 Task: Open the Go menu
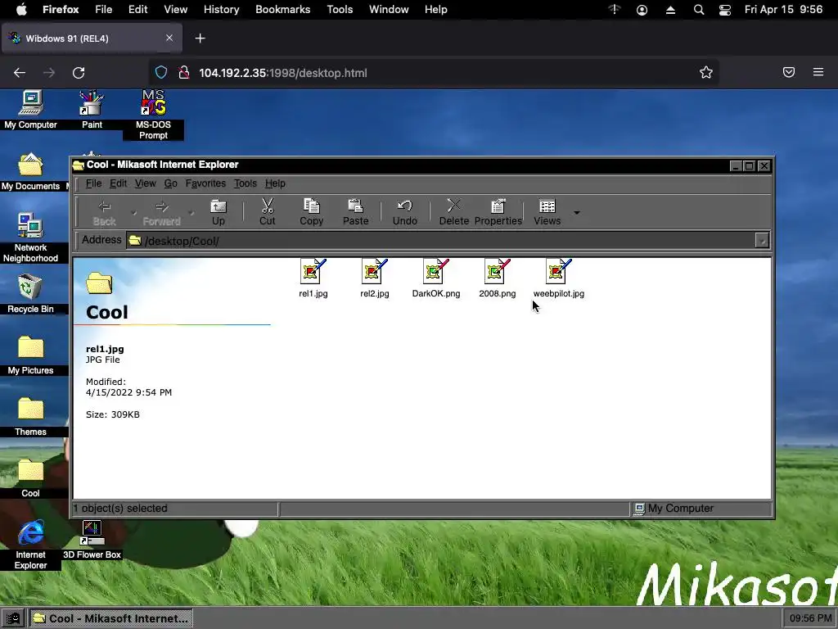pyautogui.click(x=170, y=183)
